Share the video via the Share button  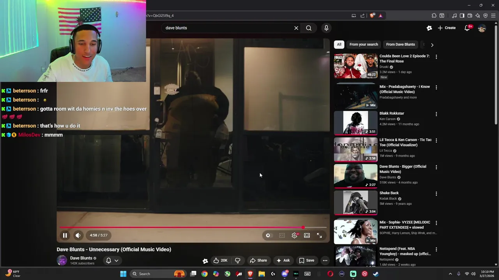(258, 261)
